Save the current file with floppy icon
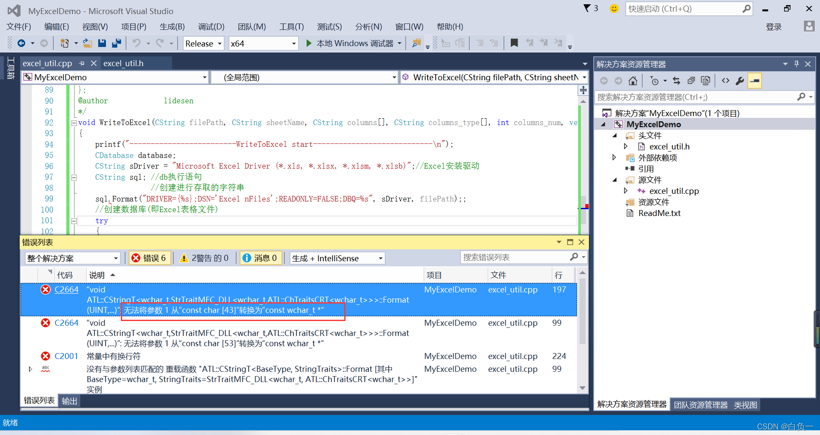The height and width of the screenshot is (435, 820). (x=102, y=43)
